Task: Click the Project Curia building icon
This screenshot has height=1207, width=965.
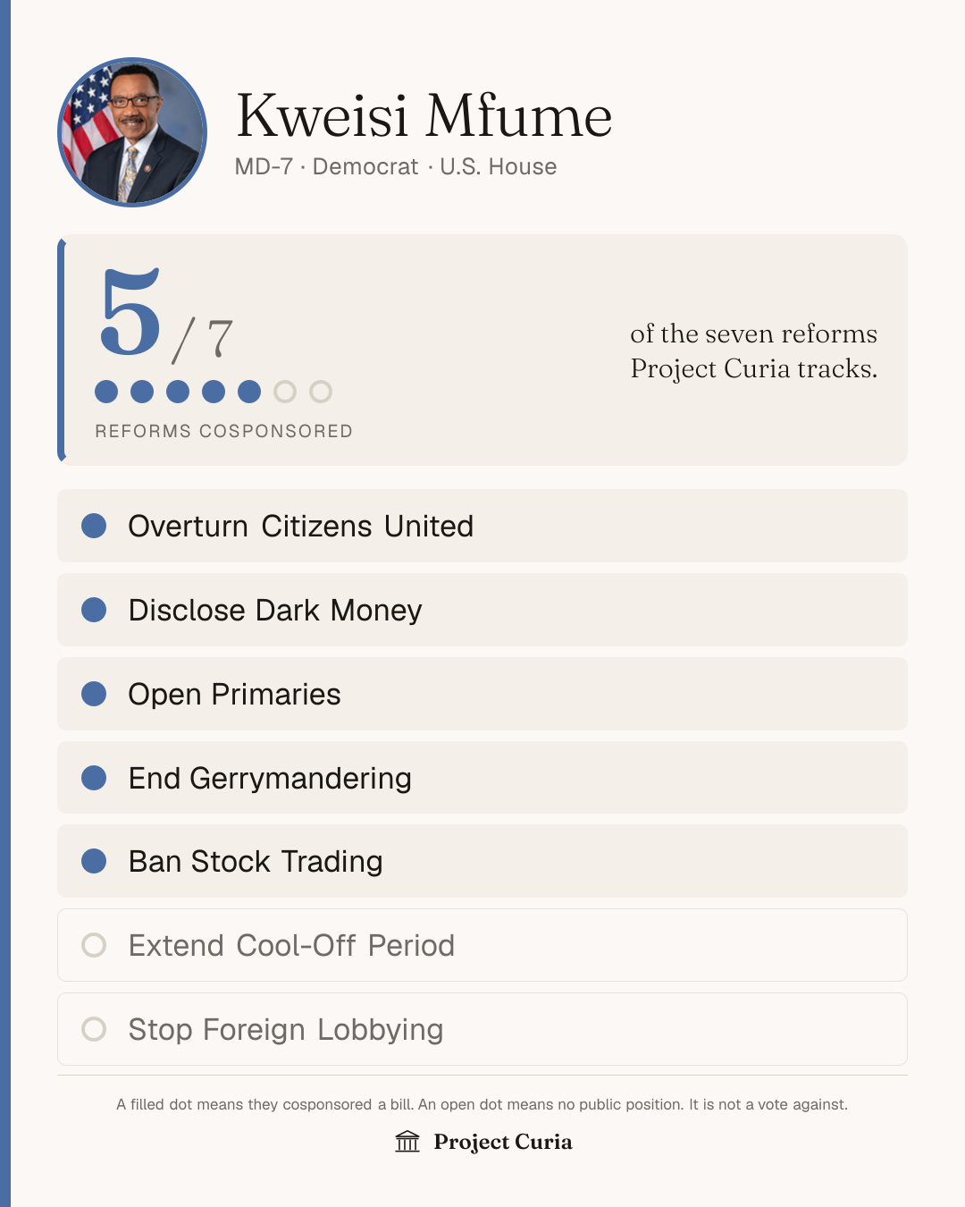Action: pos(407,1142)
